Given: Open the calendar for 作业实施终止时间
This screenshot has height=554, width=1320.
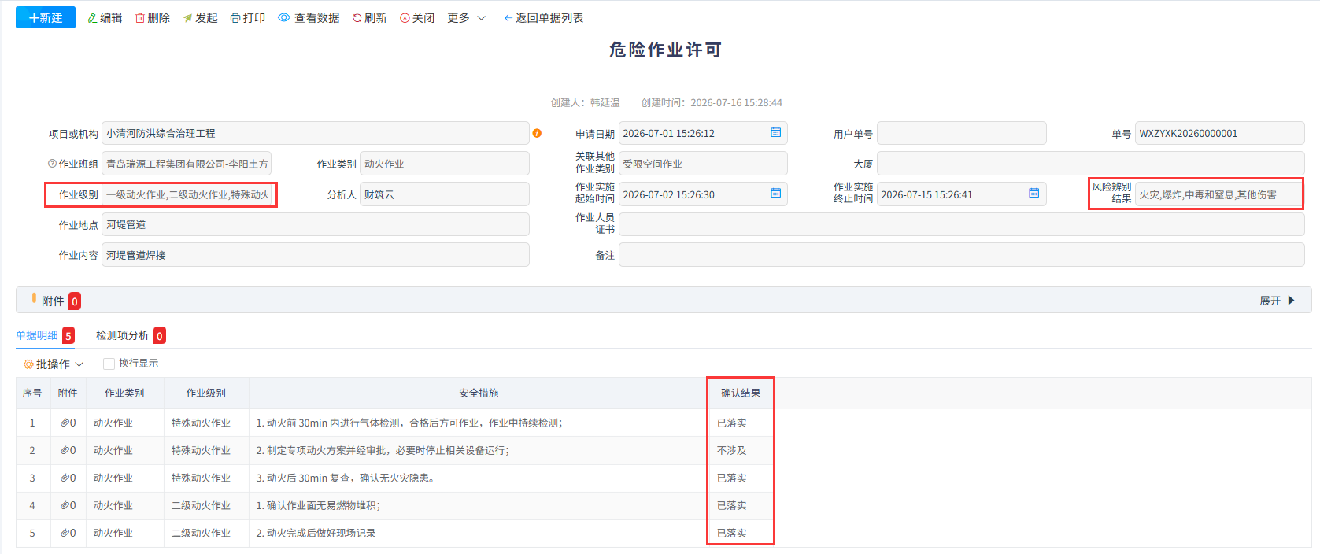Looking at the screenshot, I should [x=1034, y=193].
